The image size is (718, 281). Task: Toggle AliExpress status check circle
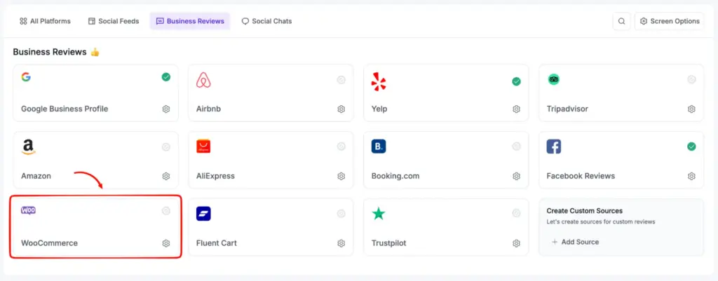coord(341,146)
